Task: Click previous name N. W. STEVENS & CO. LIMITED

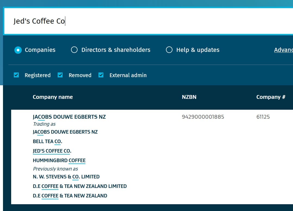Action: coord(66,177)
